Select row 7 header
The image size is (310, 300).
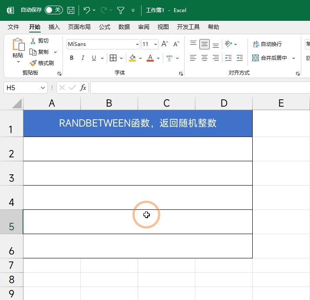pos(11,265)
